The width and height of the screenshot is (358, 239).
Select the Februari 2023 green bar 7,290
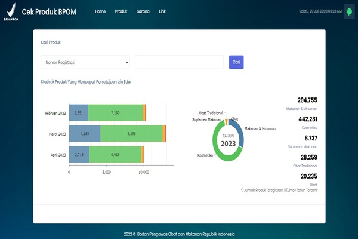(116, 113)
